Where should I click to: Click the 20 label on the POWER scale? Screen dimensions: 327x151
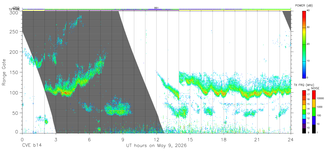click(308, 44)
